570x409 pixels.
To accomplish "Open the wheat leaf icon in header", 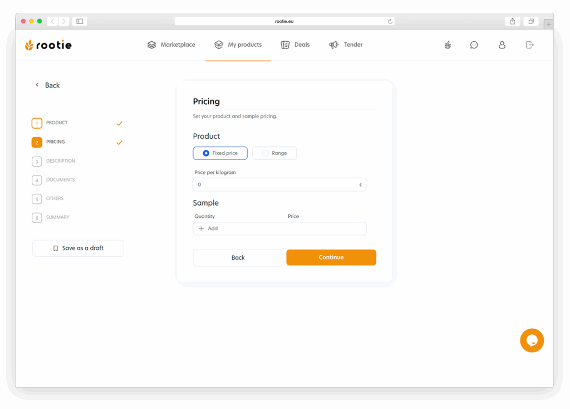I will click(448, 45).
